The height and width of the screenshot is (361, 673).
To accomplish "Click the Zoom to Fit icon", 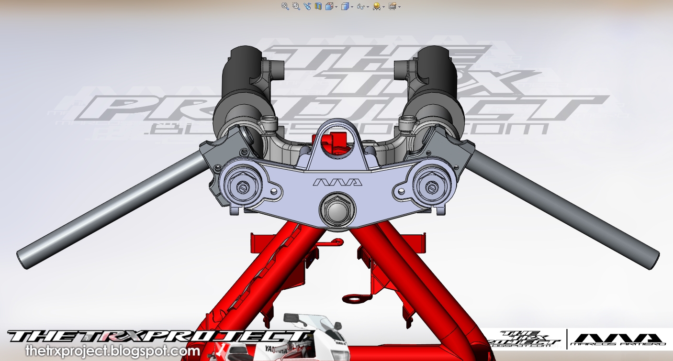I will [285, 6].
